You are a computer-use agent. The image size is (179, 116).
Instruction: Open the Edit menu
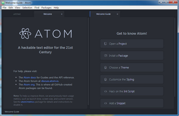coord(11,8)
